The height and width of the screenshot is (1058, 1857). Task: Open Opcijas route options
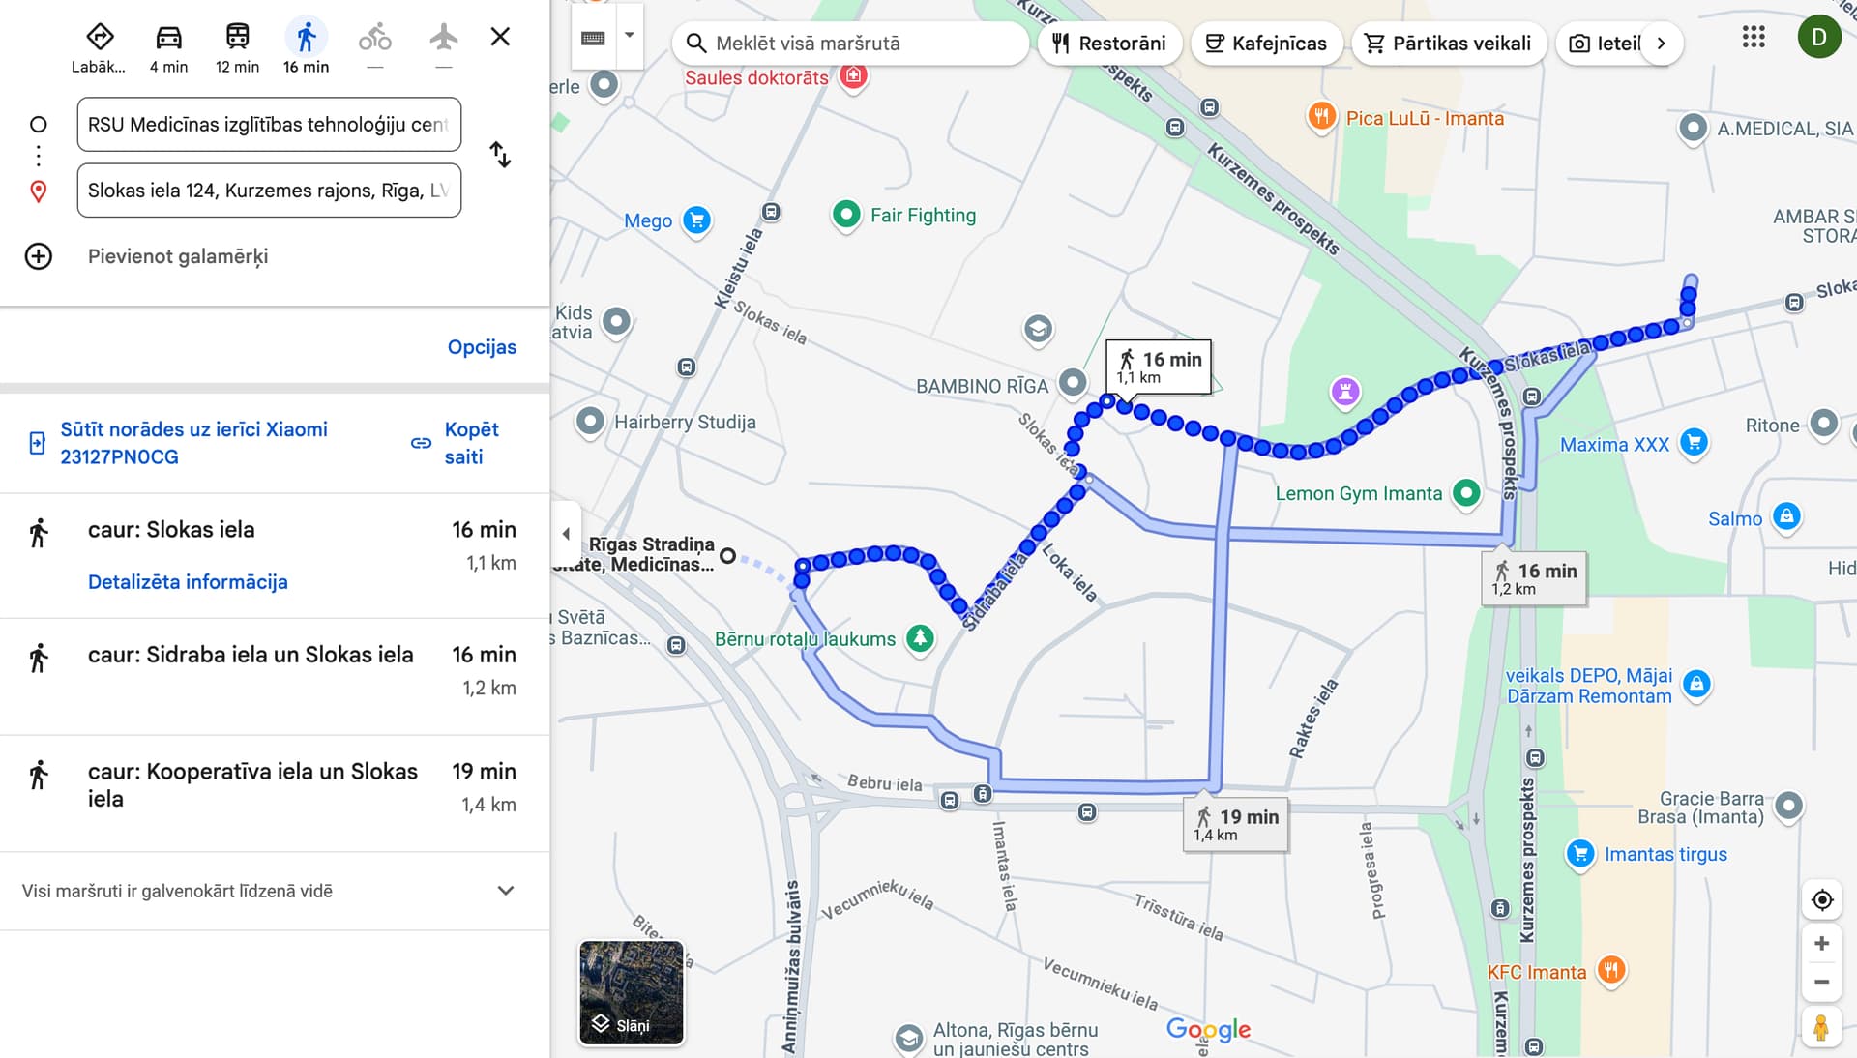(x=482, y=347)
